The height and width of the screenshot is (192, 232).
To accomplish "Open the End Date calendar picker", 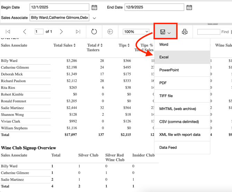I will click(x=189, y=7).
